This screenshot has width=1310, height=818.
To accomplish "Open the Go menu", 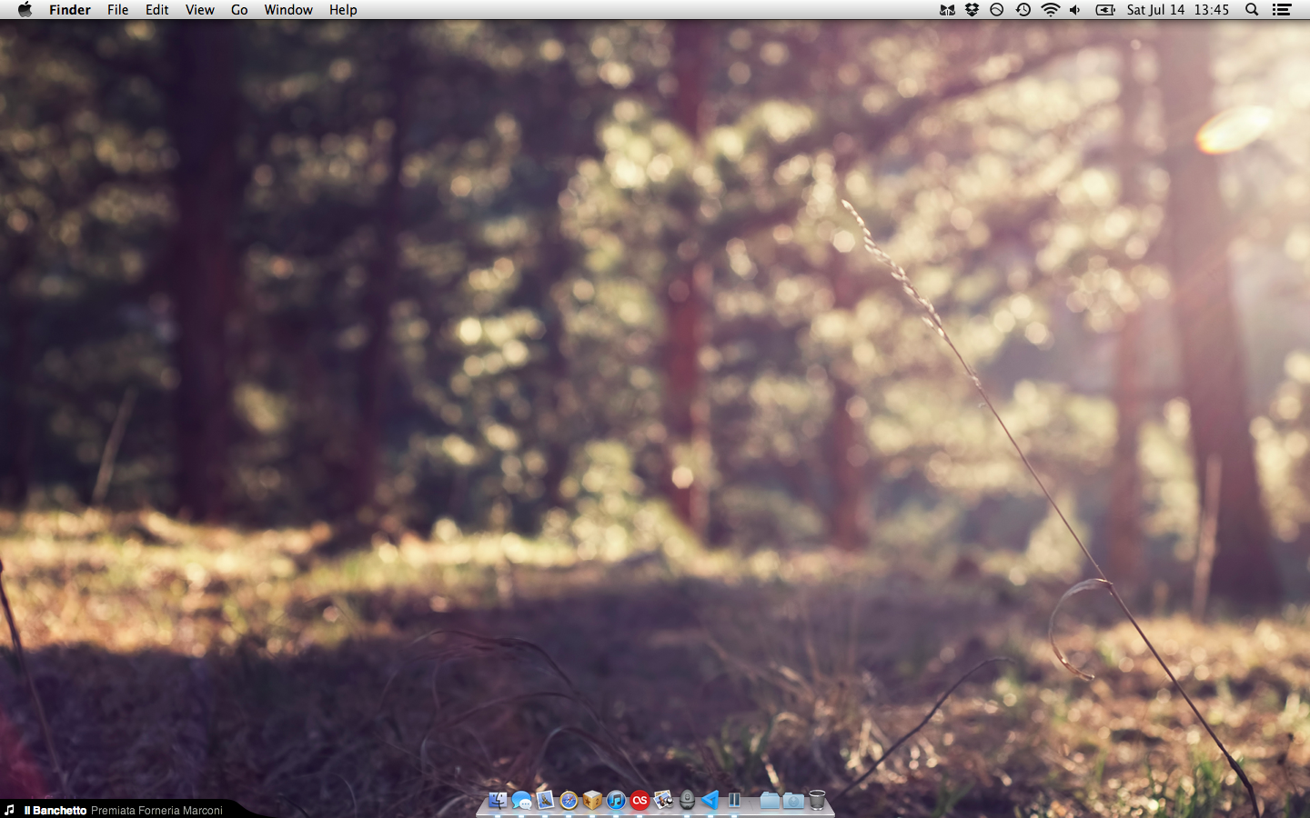I will [239, 10].
